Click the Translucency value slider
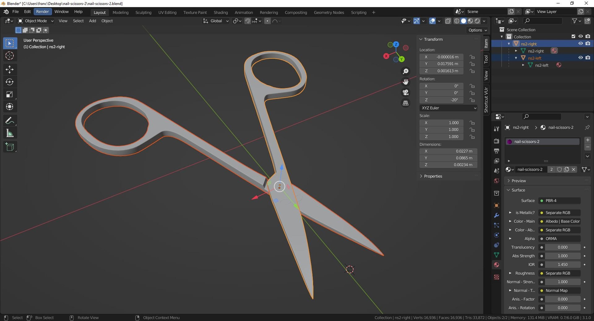Screen dimensions: 594x321 click(x=562, y=247)
